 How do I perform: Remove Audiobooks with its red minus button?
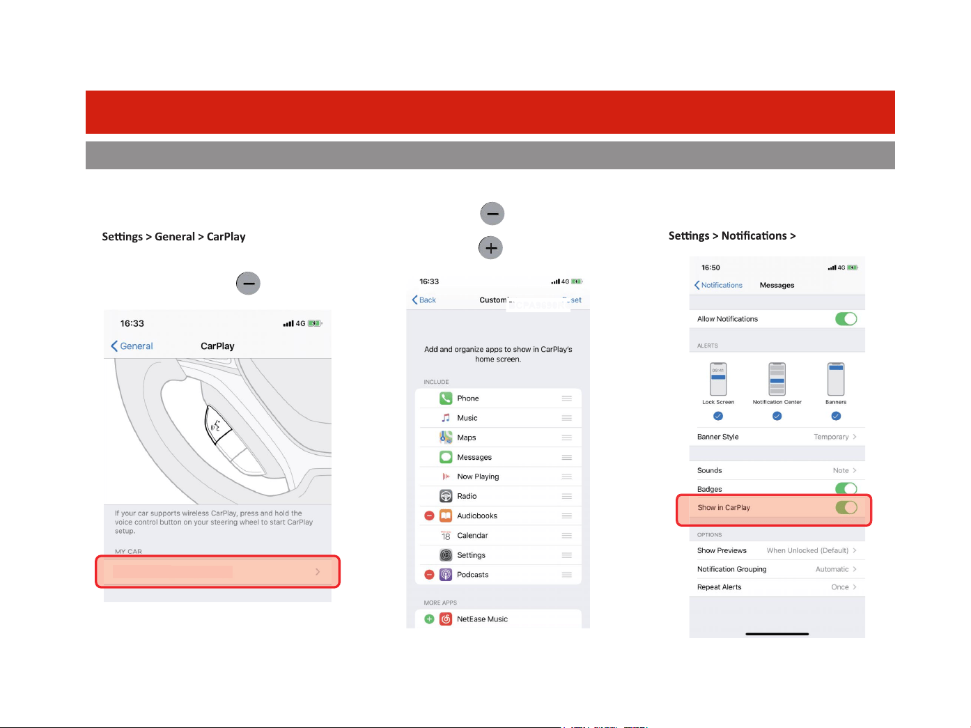[x=429, y=516]
